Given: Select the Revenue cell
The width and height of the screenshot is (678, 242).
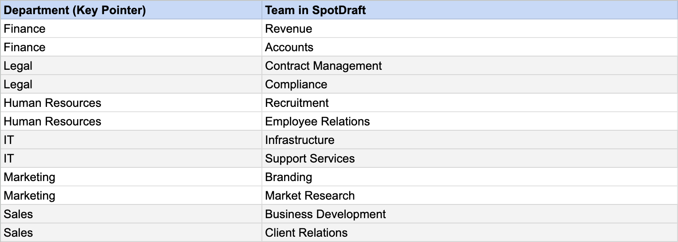Looking at the screenshot, I should point(289,29).
